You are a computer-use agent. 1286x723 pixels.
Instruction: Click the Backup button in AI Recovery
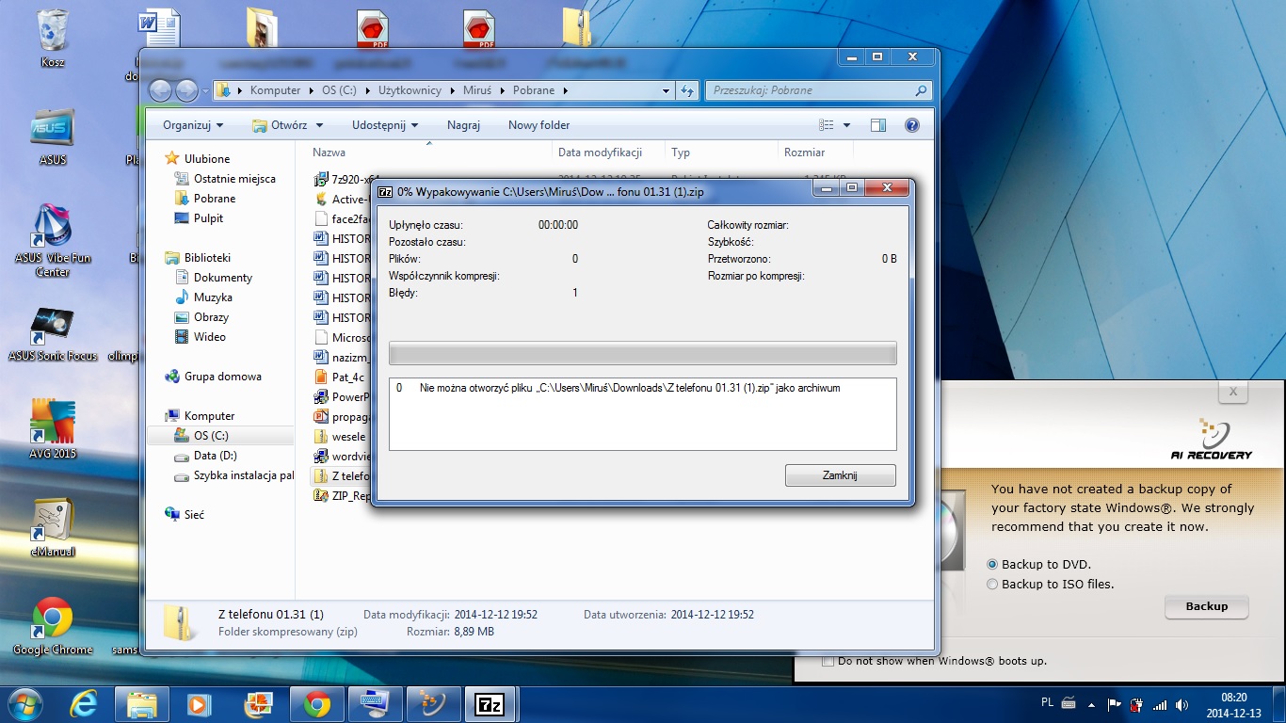[x=1206, y=606]
